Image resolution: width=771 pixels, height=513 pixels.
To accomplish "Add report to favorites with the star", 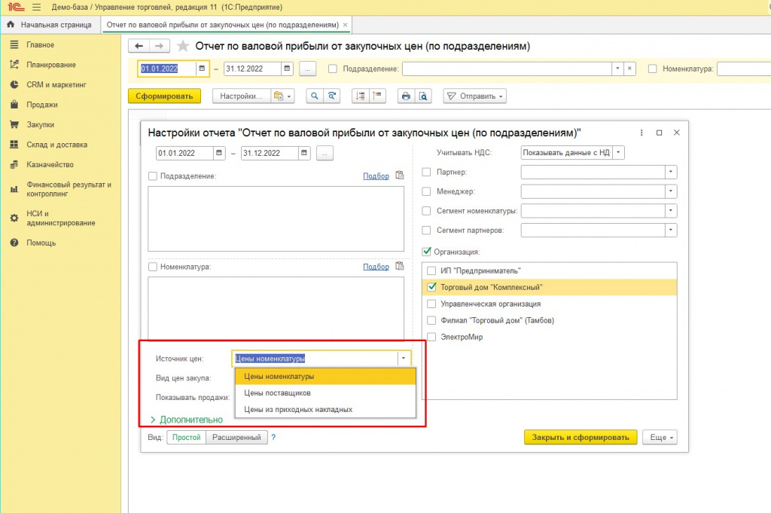I will [183, 46].
